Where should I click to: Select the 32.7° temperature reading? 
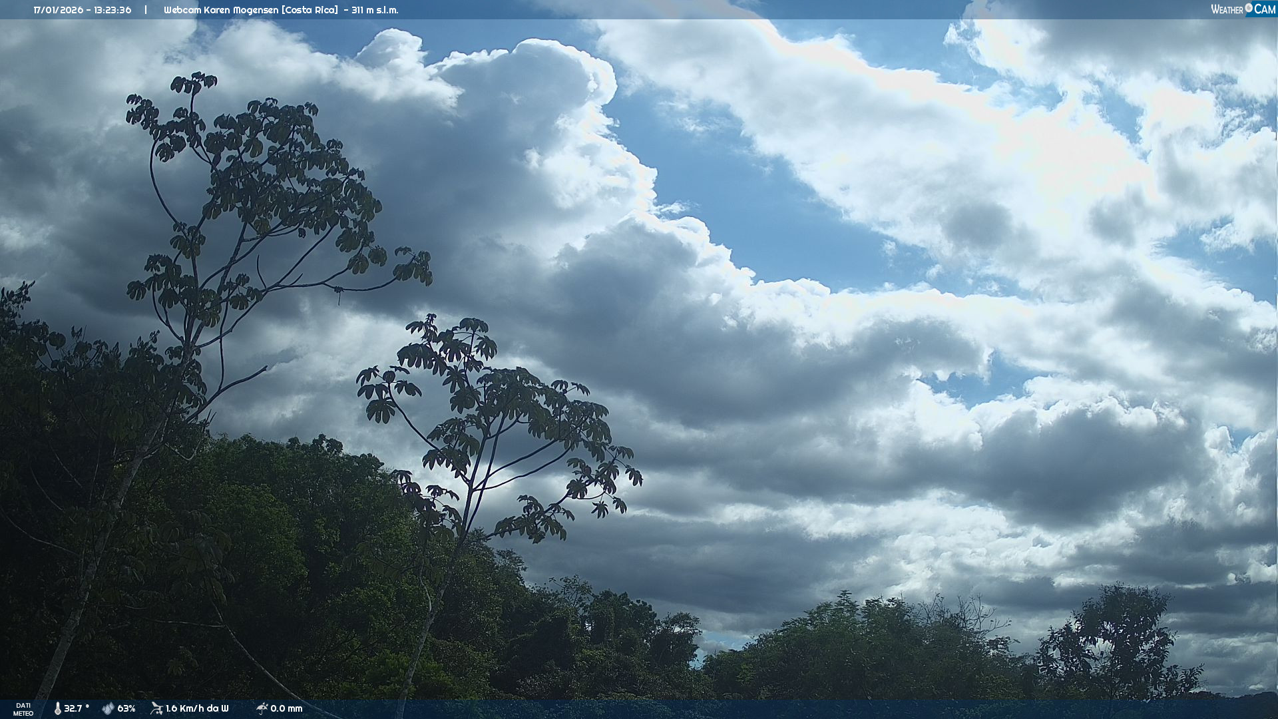point(77,708)
